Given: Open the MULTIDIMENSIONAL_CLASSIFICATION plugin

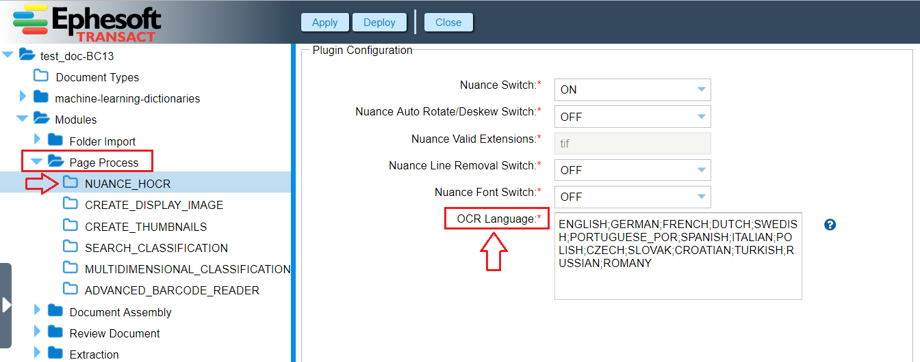Looking at the screenshot, I should tap(188, 269).
